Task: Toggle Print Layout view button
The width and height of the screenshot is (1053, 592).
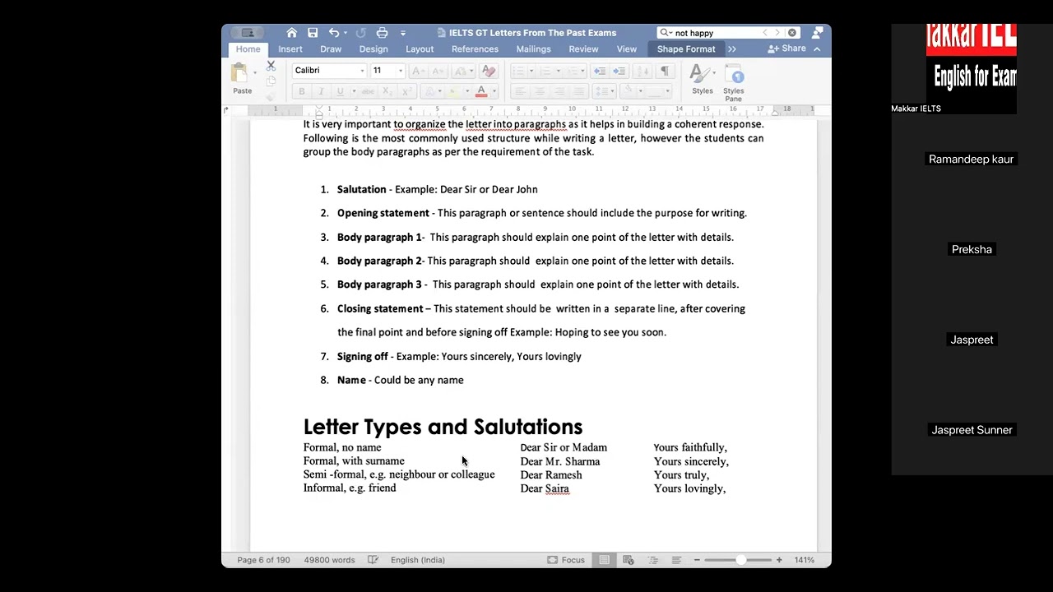Action: pyautogui.click(x=604, y=560)
